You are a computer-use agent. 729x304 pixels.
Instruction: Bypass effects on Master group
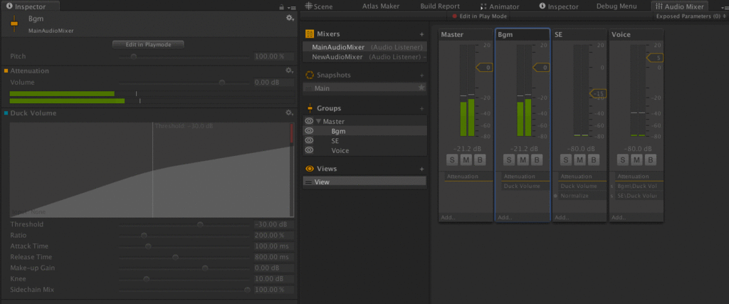tap(480, 160)
